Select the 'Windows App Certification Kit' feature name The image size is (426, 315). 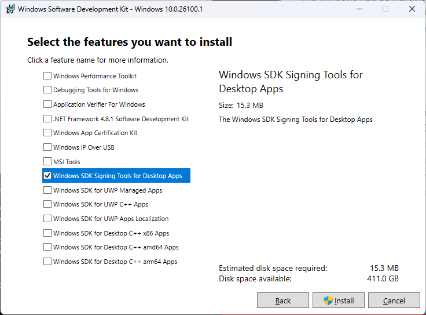pyautogui.click(x=96, y=133)
